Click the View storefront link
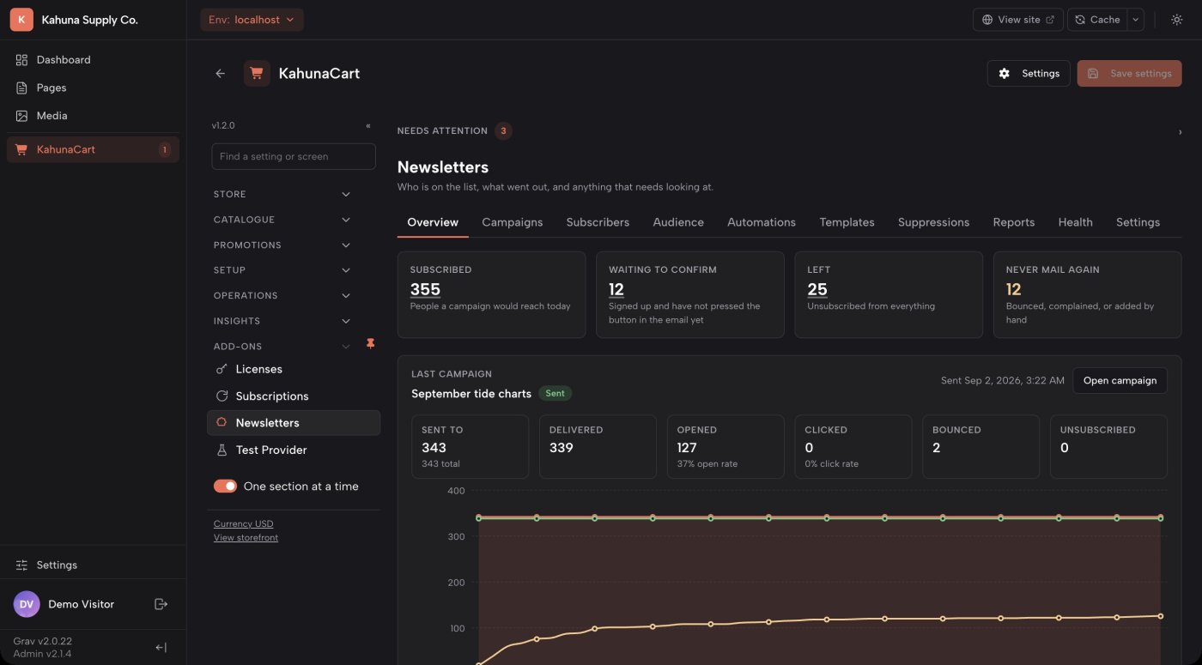1202x665 pixels. coord(246,538)
